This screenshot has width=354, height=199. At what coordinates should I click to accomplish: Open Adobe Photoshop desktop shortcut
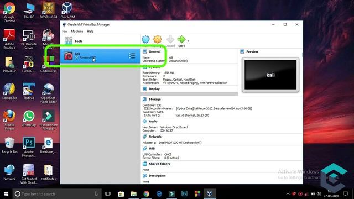tap(29, 147)
